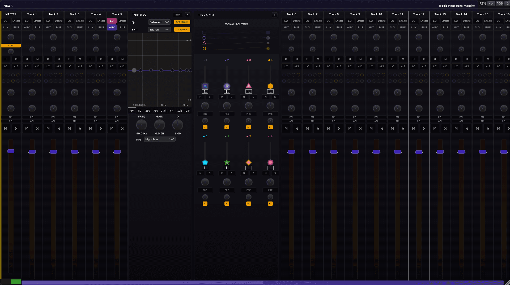Screen dimensions: 510x285
Task: Select the 2.5k band tab in EQ
Action: [x=164, y=111]
